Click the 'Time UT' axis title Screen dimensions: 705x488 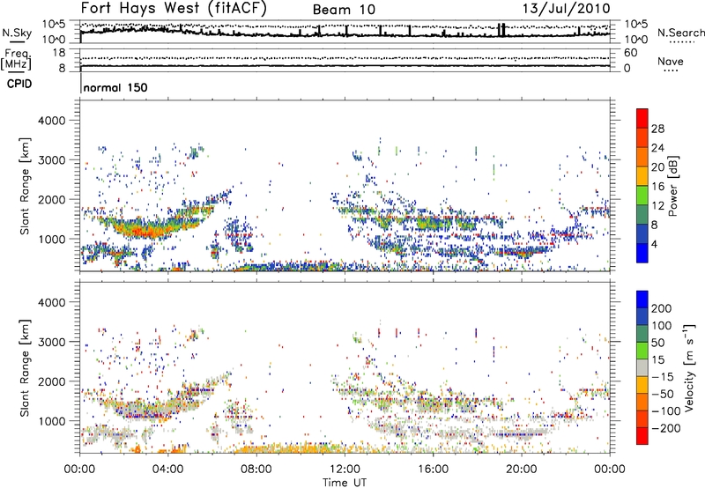(x=345, y=483)
